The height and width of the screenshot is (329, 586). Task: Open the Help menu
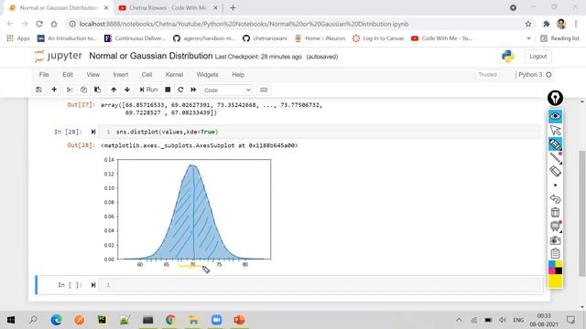coord(238,75)
